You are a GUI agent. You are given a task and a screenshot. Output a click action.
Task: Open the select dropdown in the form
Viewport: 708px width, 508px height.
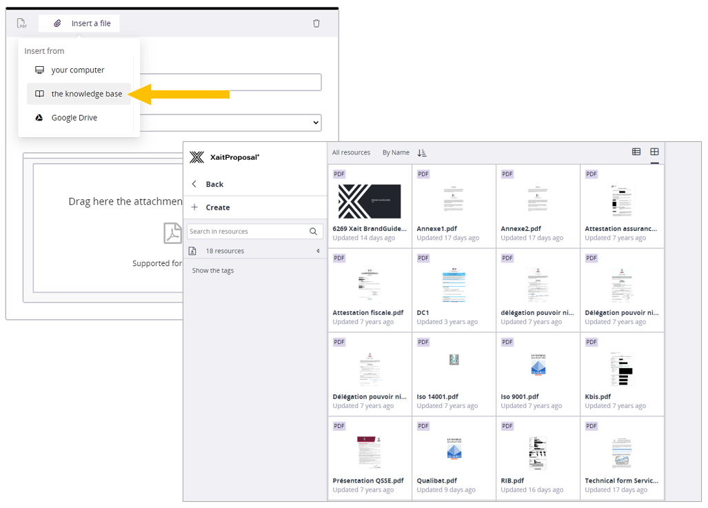[316, 123]
